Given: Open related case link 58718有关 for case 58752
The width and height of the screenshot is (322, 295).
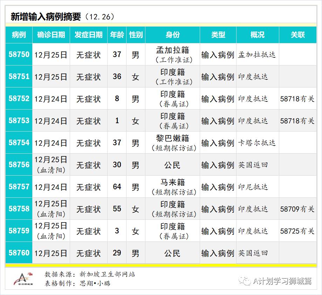Looking at the screenshot, I should (x=299, y=98).
